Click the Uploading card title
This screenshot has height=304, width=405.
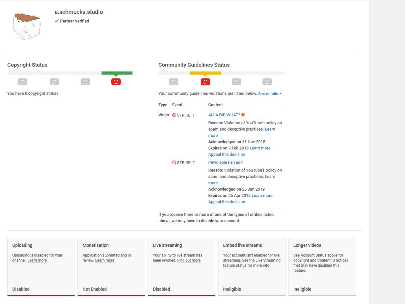[x=22, y=245]
